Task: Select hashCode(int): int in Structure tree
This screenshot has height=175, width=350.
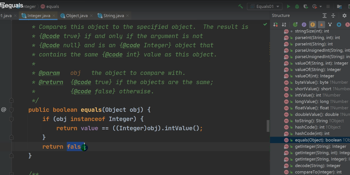Action: pos(312,133)
